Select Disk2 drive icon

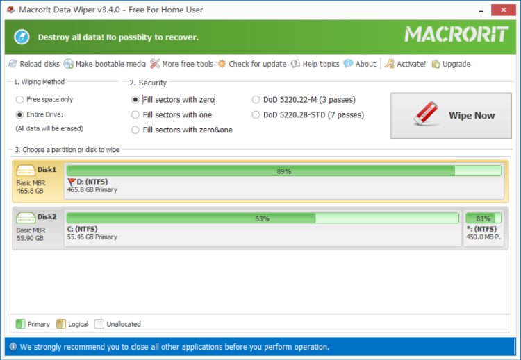coord(26,218)
